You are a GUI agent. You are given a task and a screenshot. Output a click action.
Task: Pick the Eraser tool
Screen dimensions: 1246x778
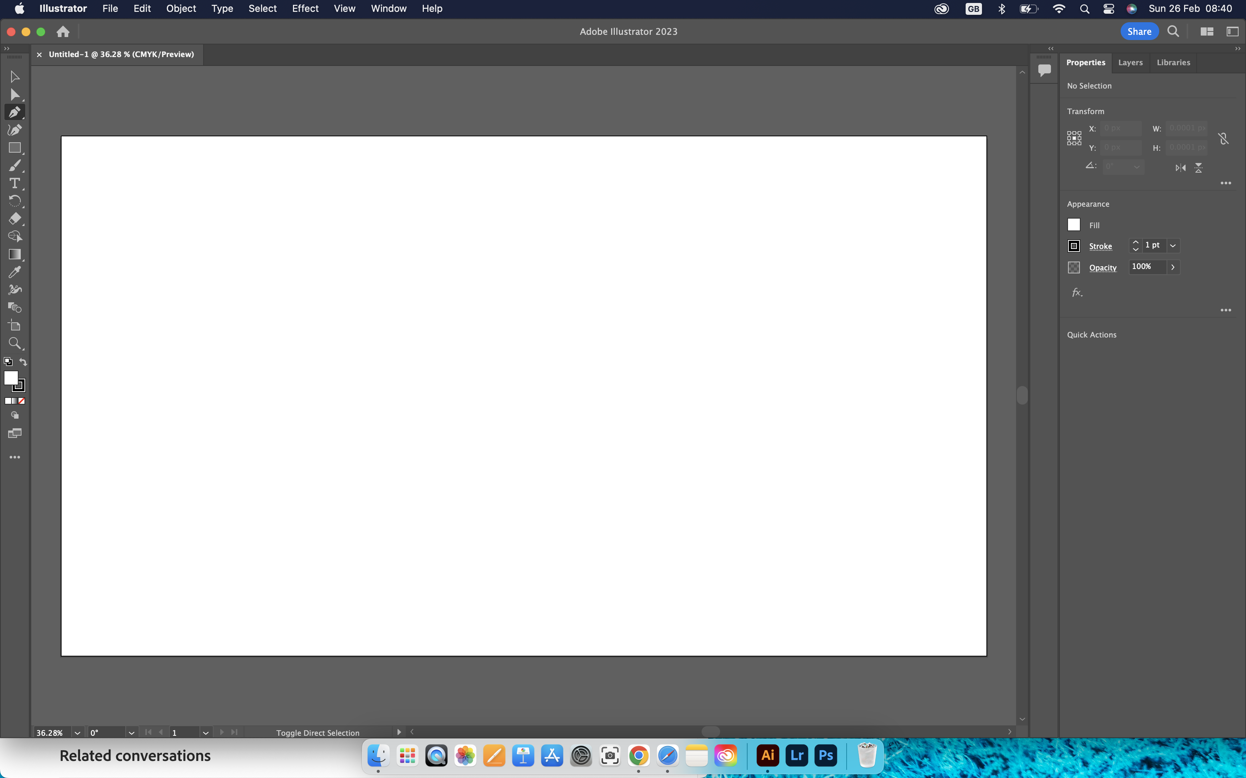click(14, 219)
